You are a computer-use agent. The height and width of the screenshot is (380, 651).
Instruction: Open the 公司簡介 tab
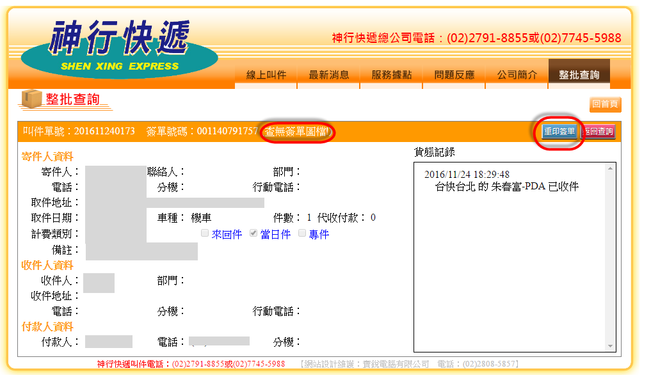tap(517, 75)
